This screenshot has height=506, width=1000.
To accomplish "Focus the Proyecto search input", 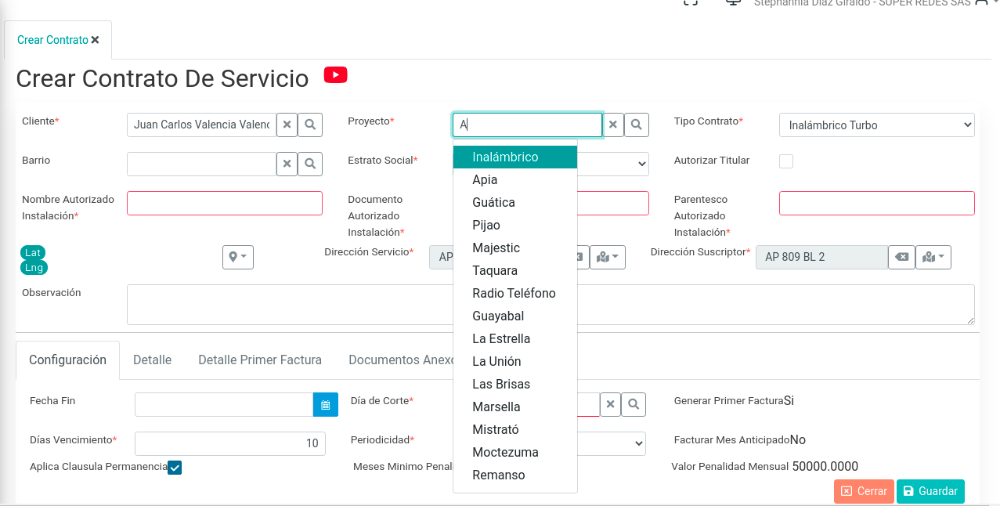I will [528, 125].
